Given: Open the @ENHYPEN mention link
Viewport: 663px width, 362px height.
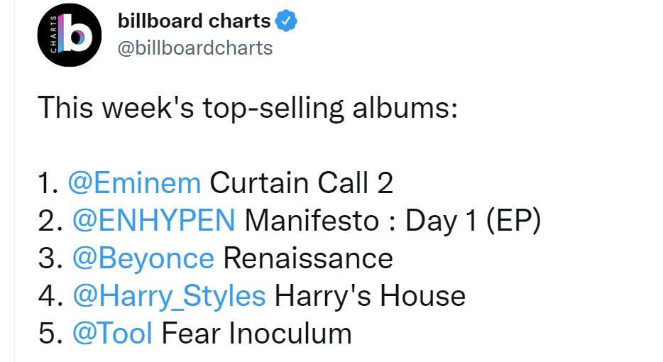Looking at the screenshot, I should pos(154,220).
